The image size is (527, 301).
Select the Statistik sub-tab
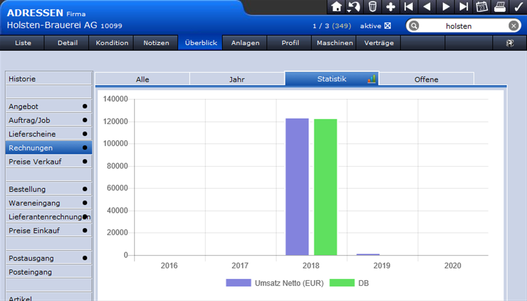click(332, 79)
